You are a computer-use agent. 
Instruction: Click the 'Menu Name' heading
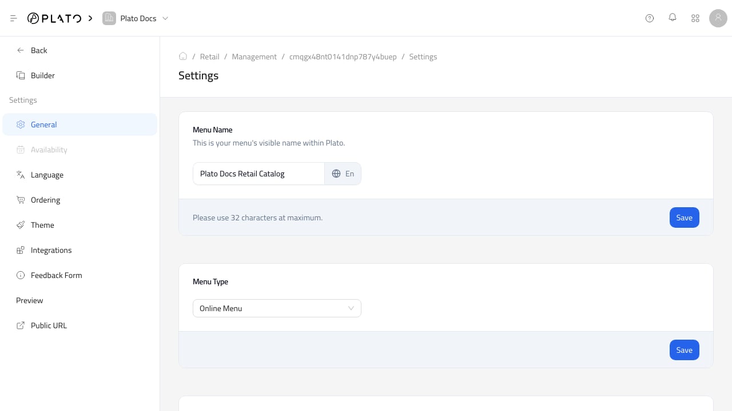coord(213,130)
